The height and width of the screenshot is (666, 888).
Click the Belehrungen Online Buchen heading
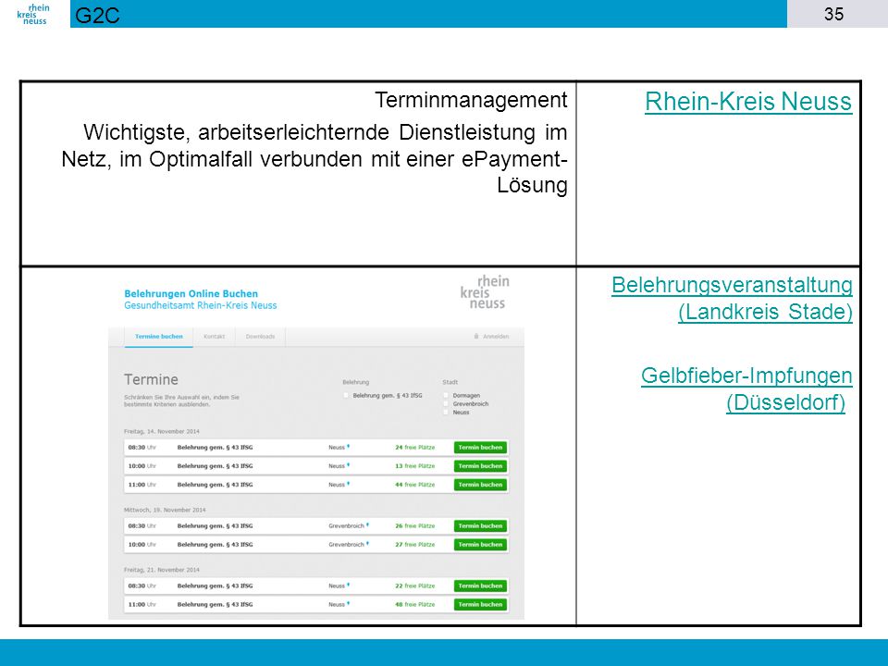click(191, 293)
